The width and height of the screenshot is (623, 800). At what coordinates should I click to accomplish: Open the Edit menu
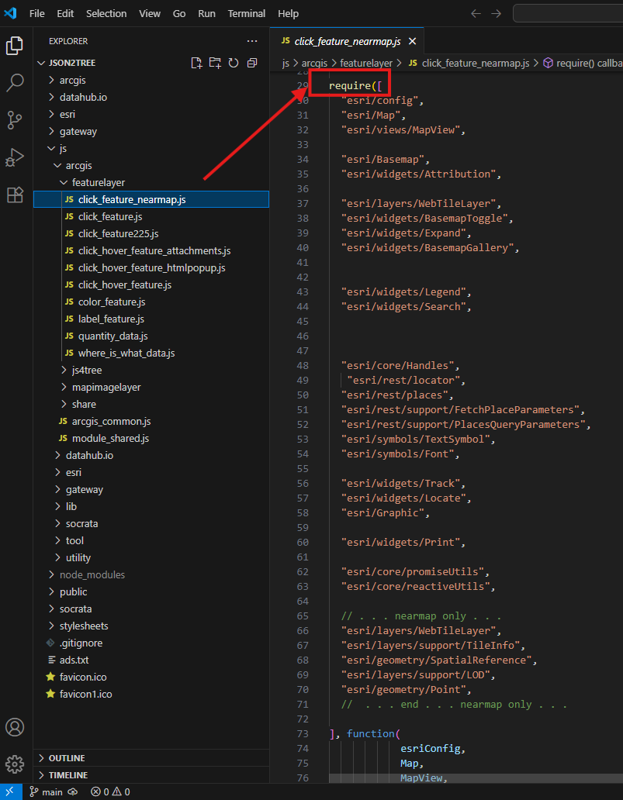coord(65,14)
